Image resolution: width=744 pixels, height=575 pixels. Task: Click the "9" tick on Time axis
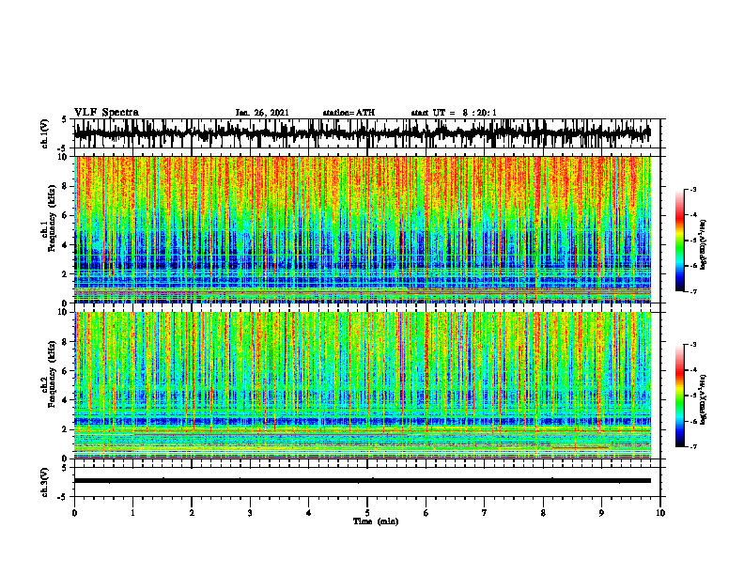pyautogui.click(x=601, y=513)
